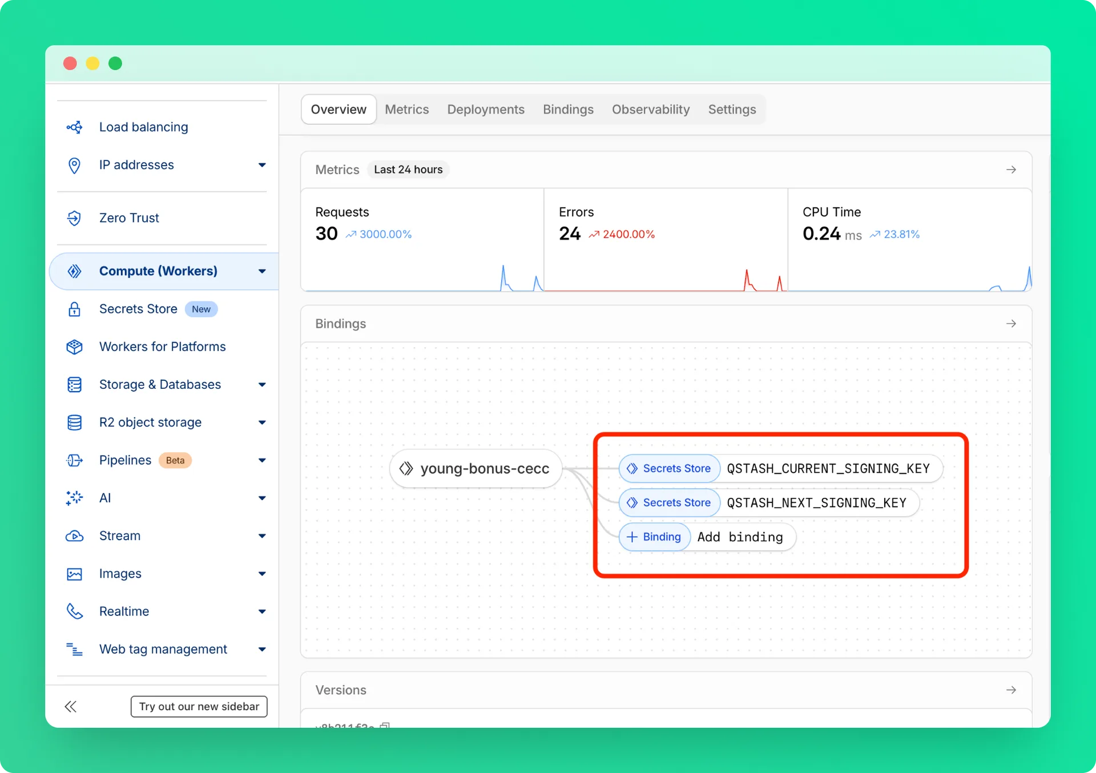Click the Realtime phone icon

[74, 611]
